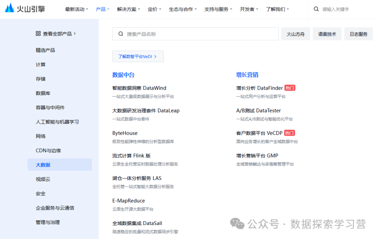Image resolution: width=378 pixels, height=239 pixels.
Task: Expand the 生态与合作 menu
Action: click(x=183, y=9)
